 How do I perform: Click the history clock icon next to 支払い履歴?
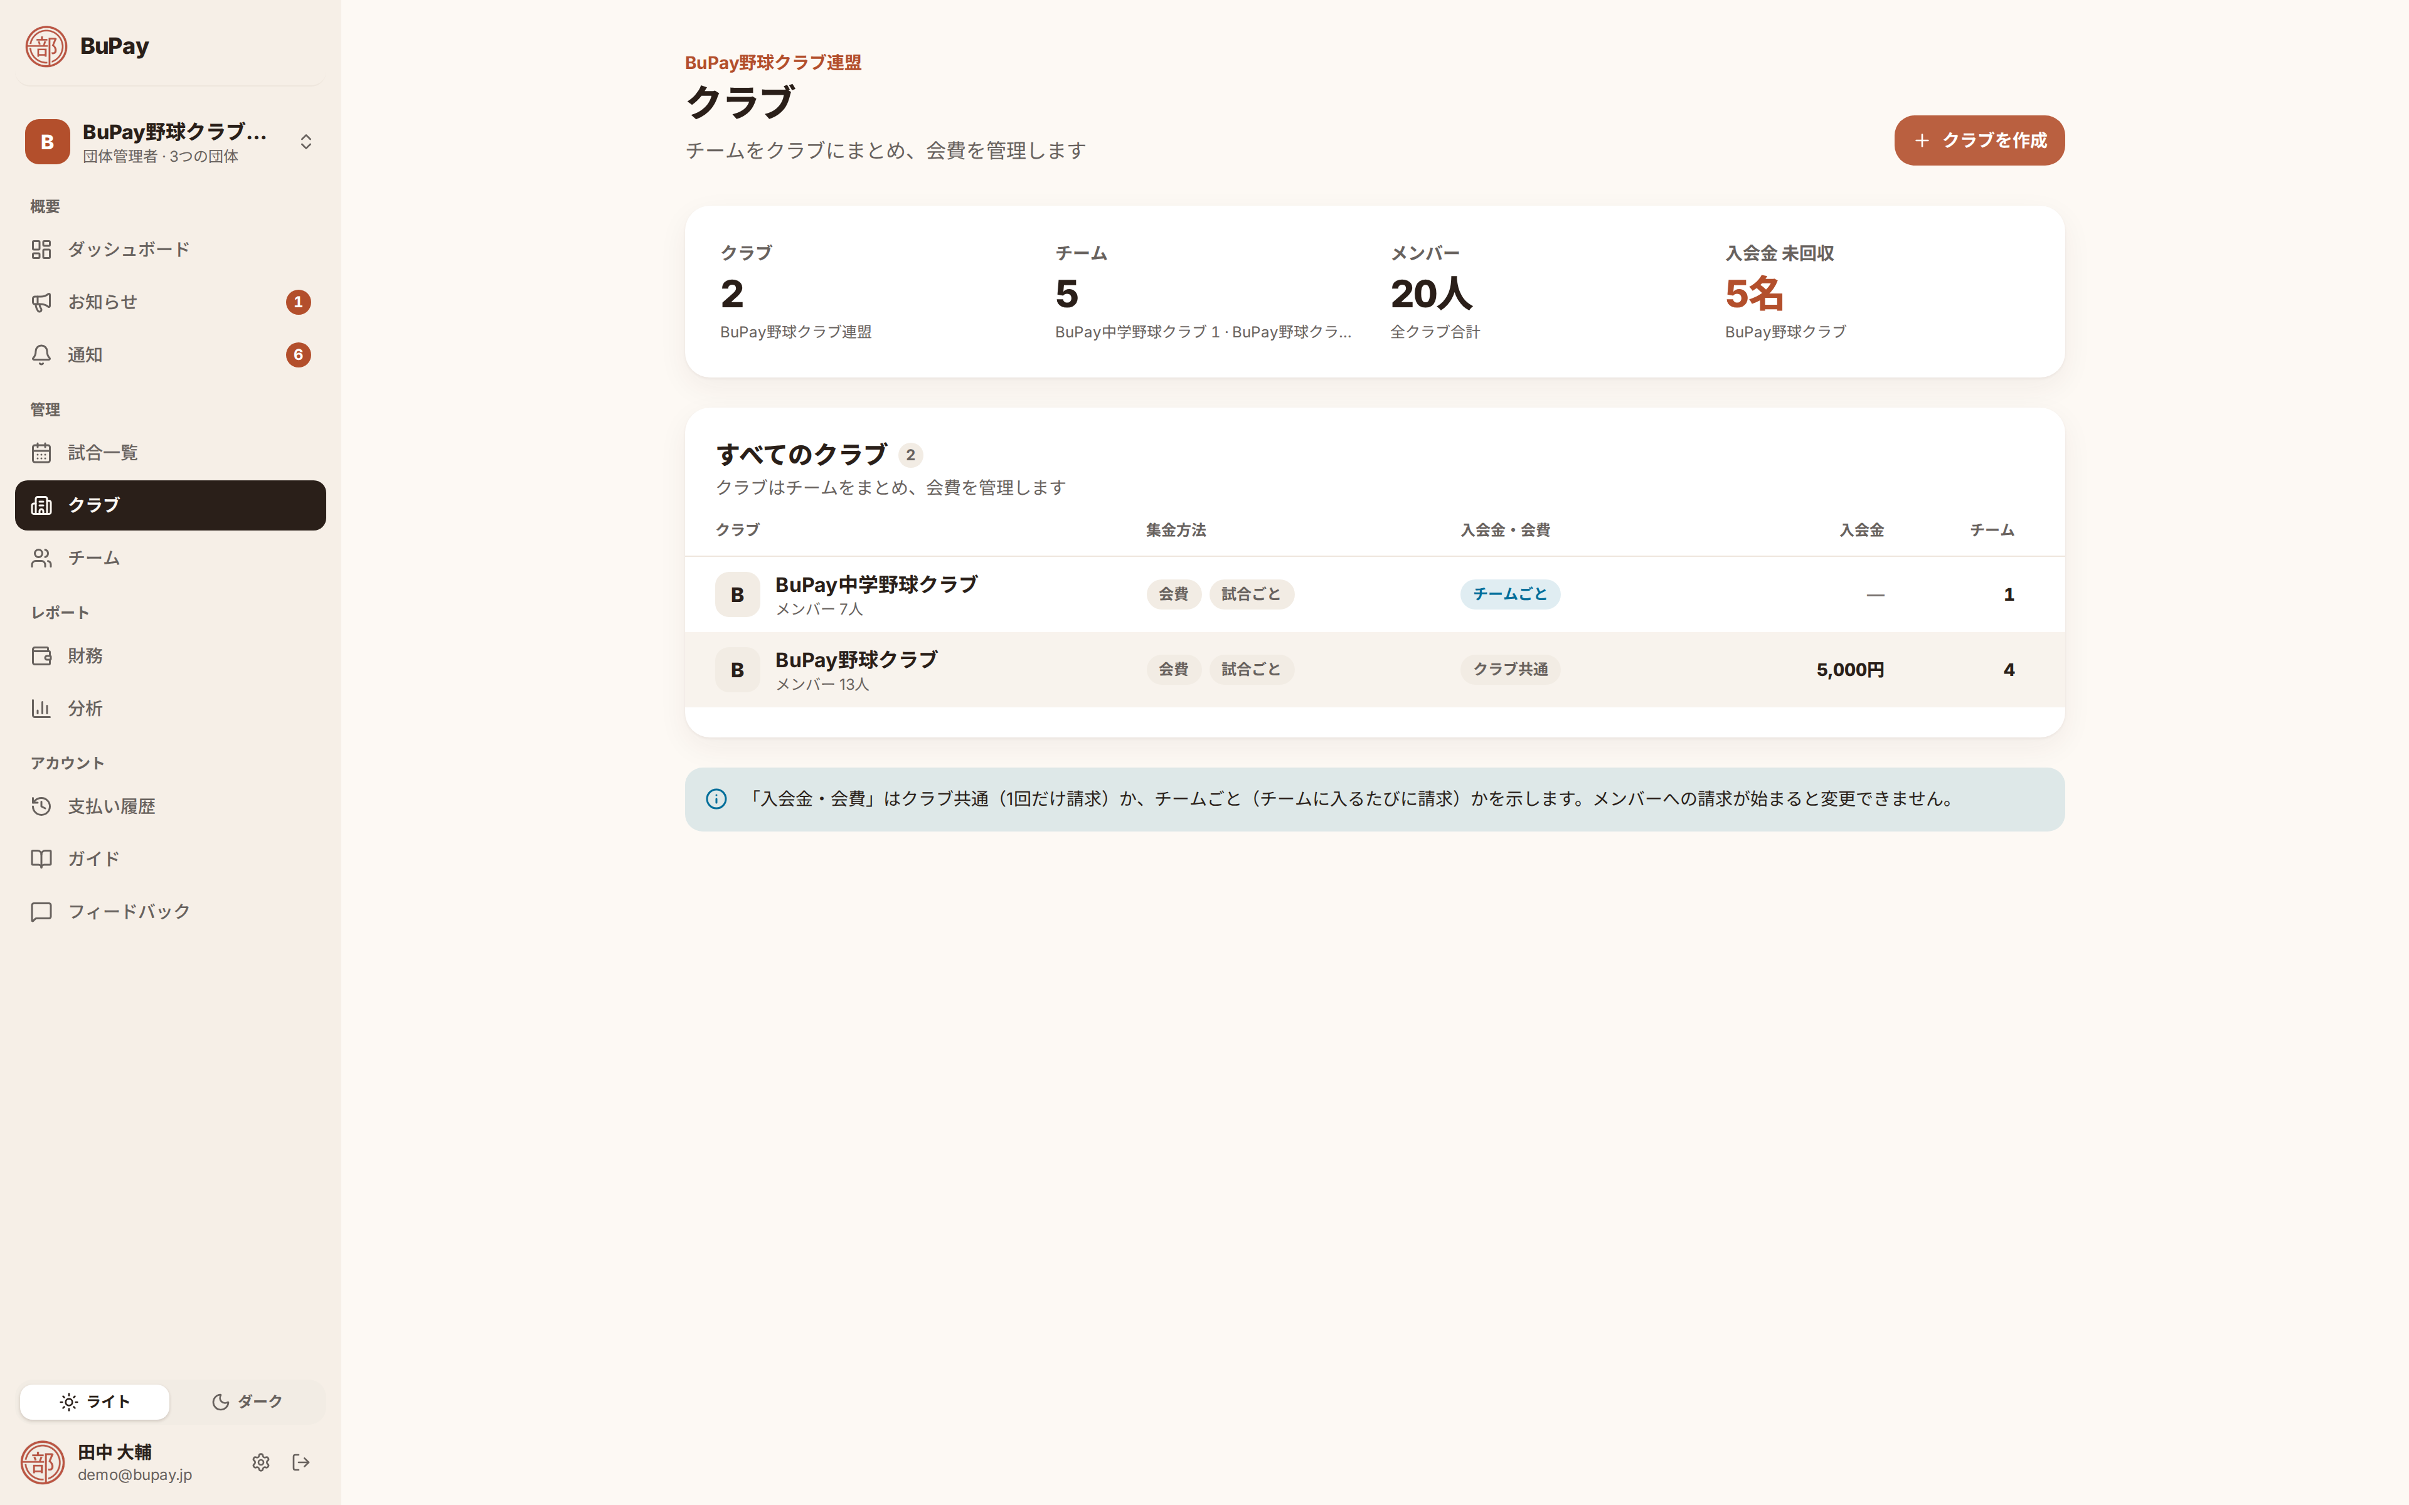(41, 806)
